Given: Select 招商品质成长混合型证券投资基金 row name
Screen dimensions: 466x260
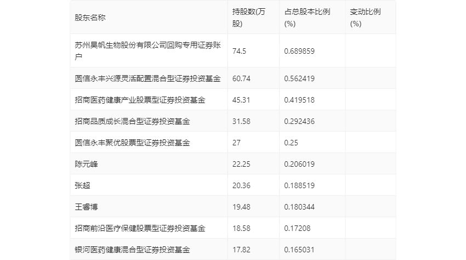Looking at the screenshot, I should [x=132, y=121].
